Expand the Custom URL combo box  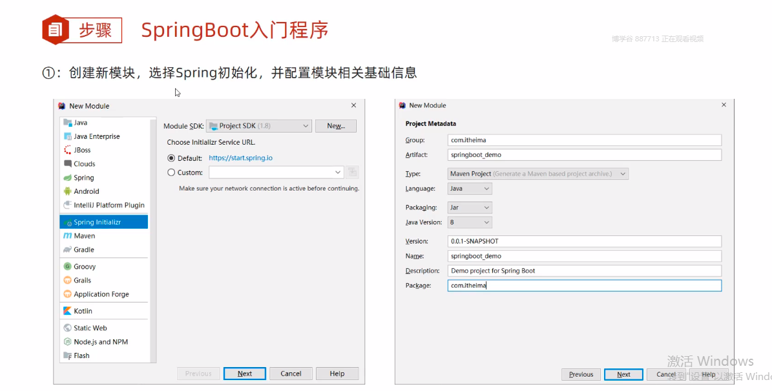click(x=338, y=173)
